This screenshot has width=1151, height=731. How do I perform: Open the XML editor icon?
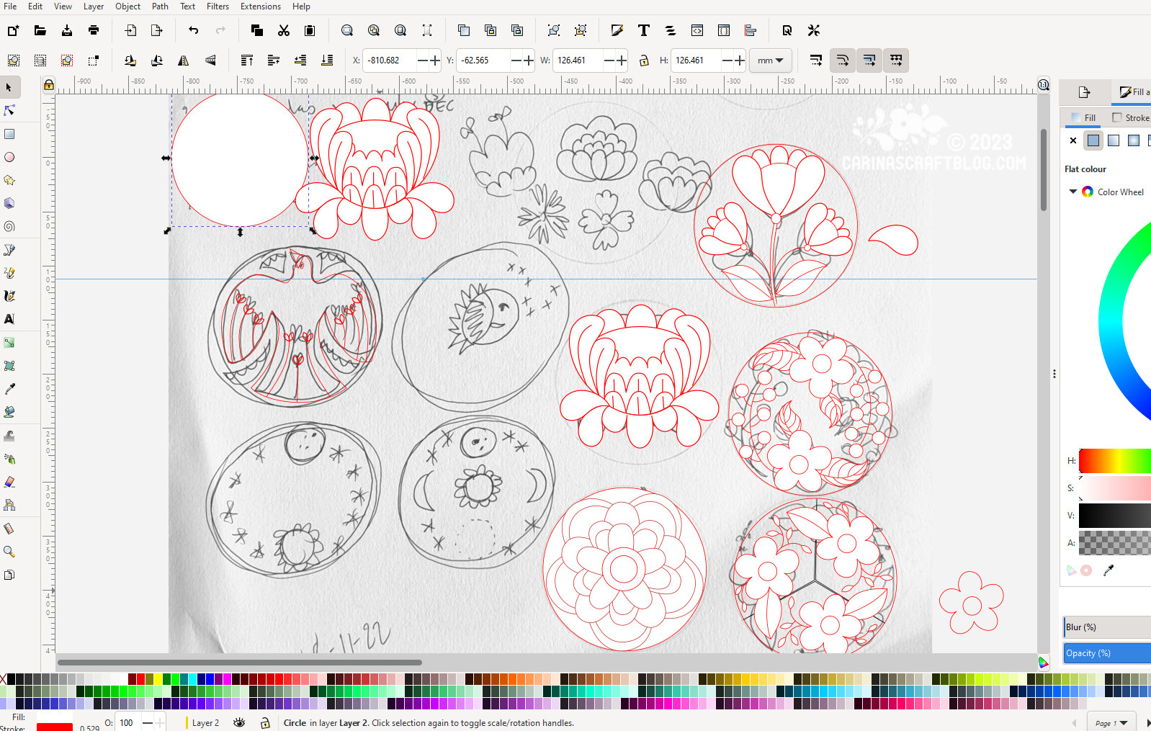pos(697,30)
